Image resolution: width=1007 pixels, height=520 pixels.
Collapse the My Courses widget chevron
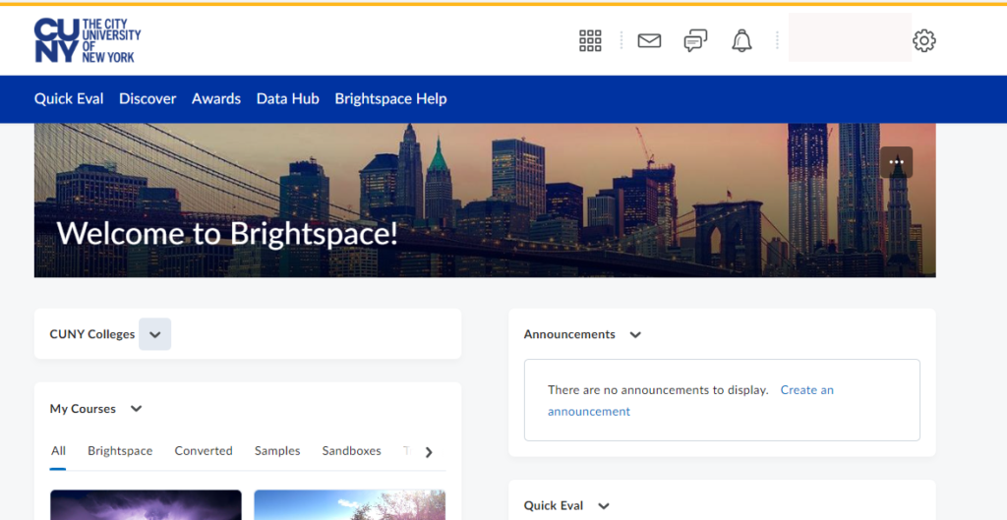click(136, 408)
